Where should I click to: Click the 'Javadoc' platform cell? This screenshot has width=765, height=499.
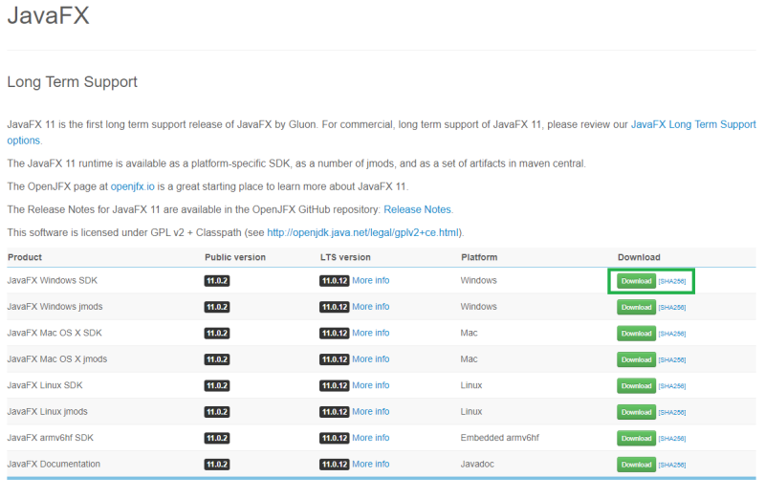click(x=477, y=464)
